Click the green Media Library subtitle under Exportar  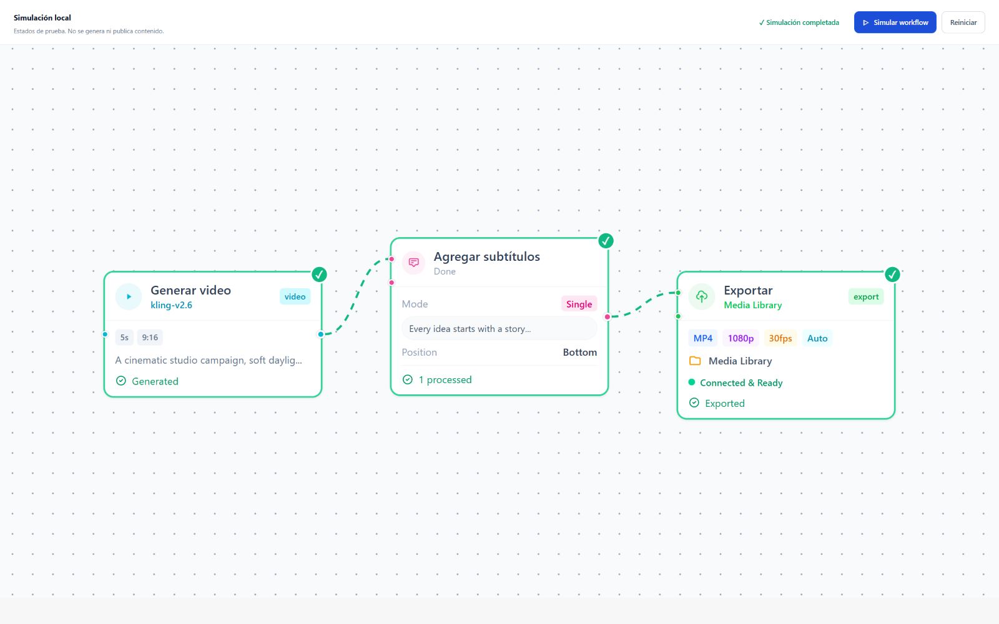coord(753,305)
